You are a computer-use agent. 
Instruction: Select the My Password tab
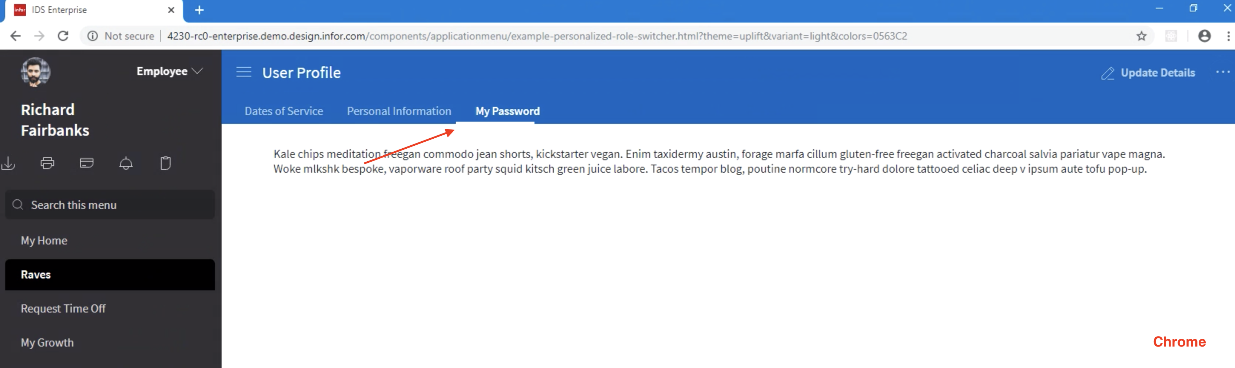click(x=507, y=111)
